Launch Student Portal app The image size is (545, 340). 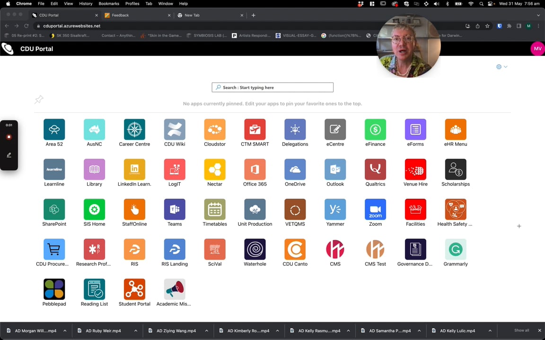click(134, 289)
